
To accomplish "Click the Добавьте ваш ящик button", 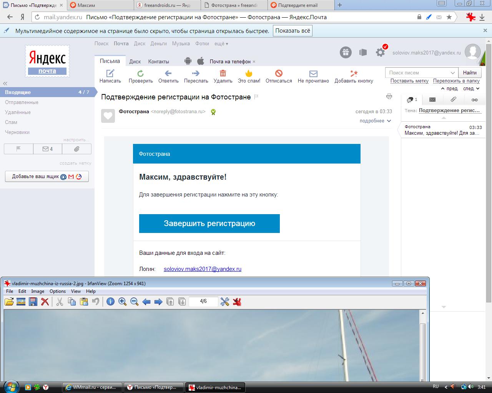I will 47,177.
